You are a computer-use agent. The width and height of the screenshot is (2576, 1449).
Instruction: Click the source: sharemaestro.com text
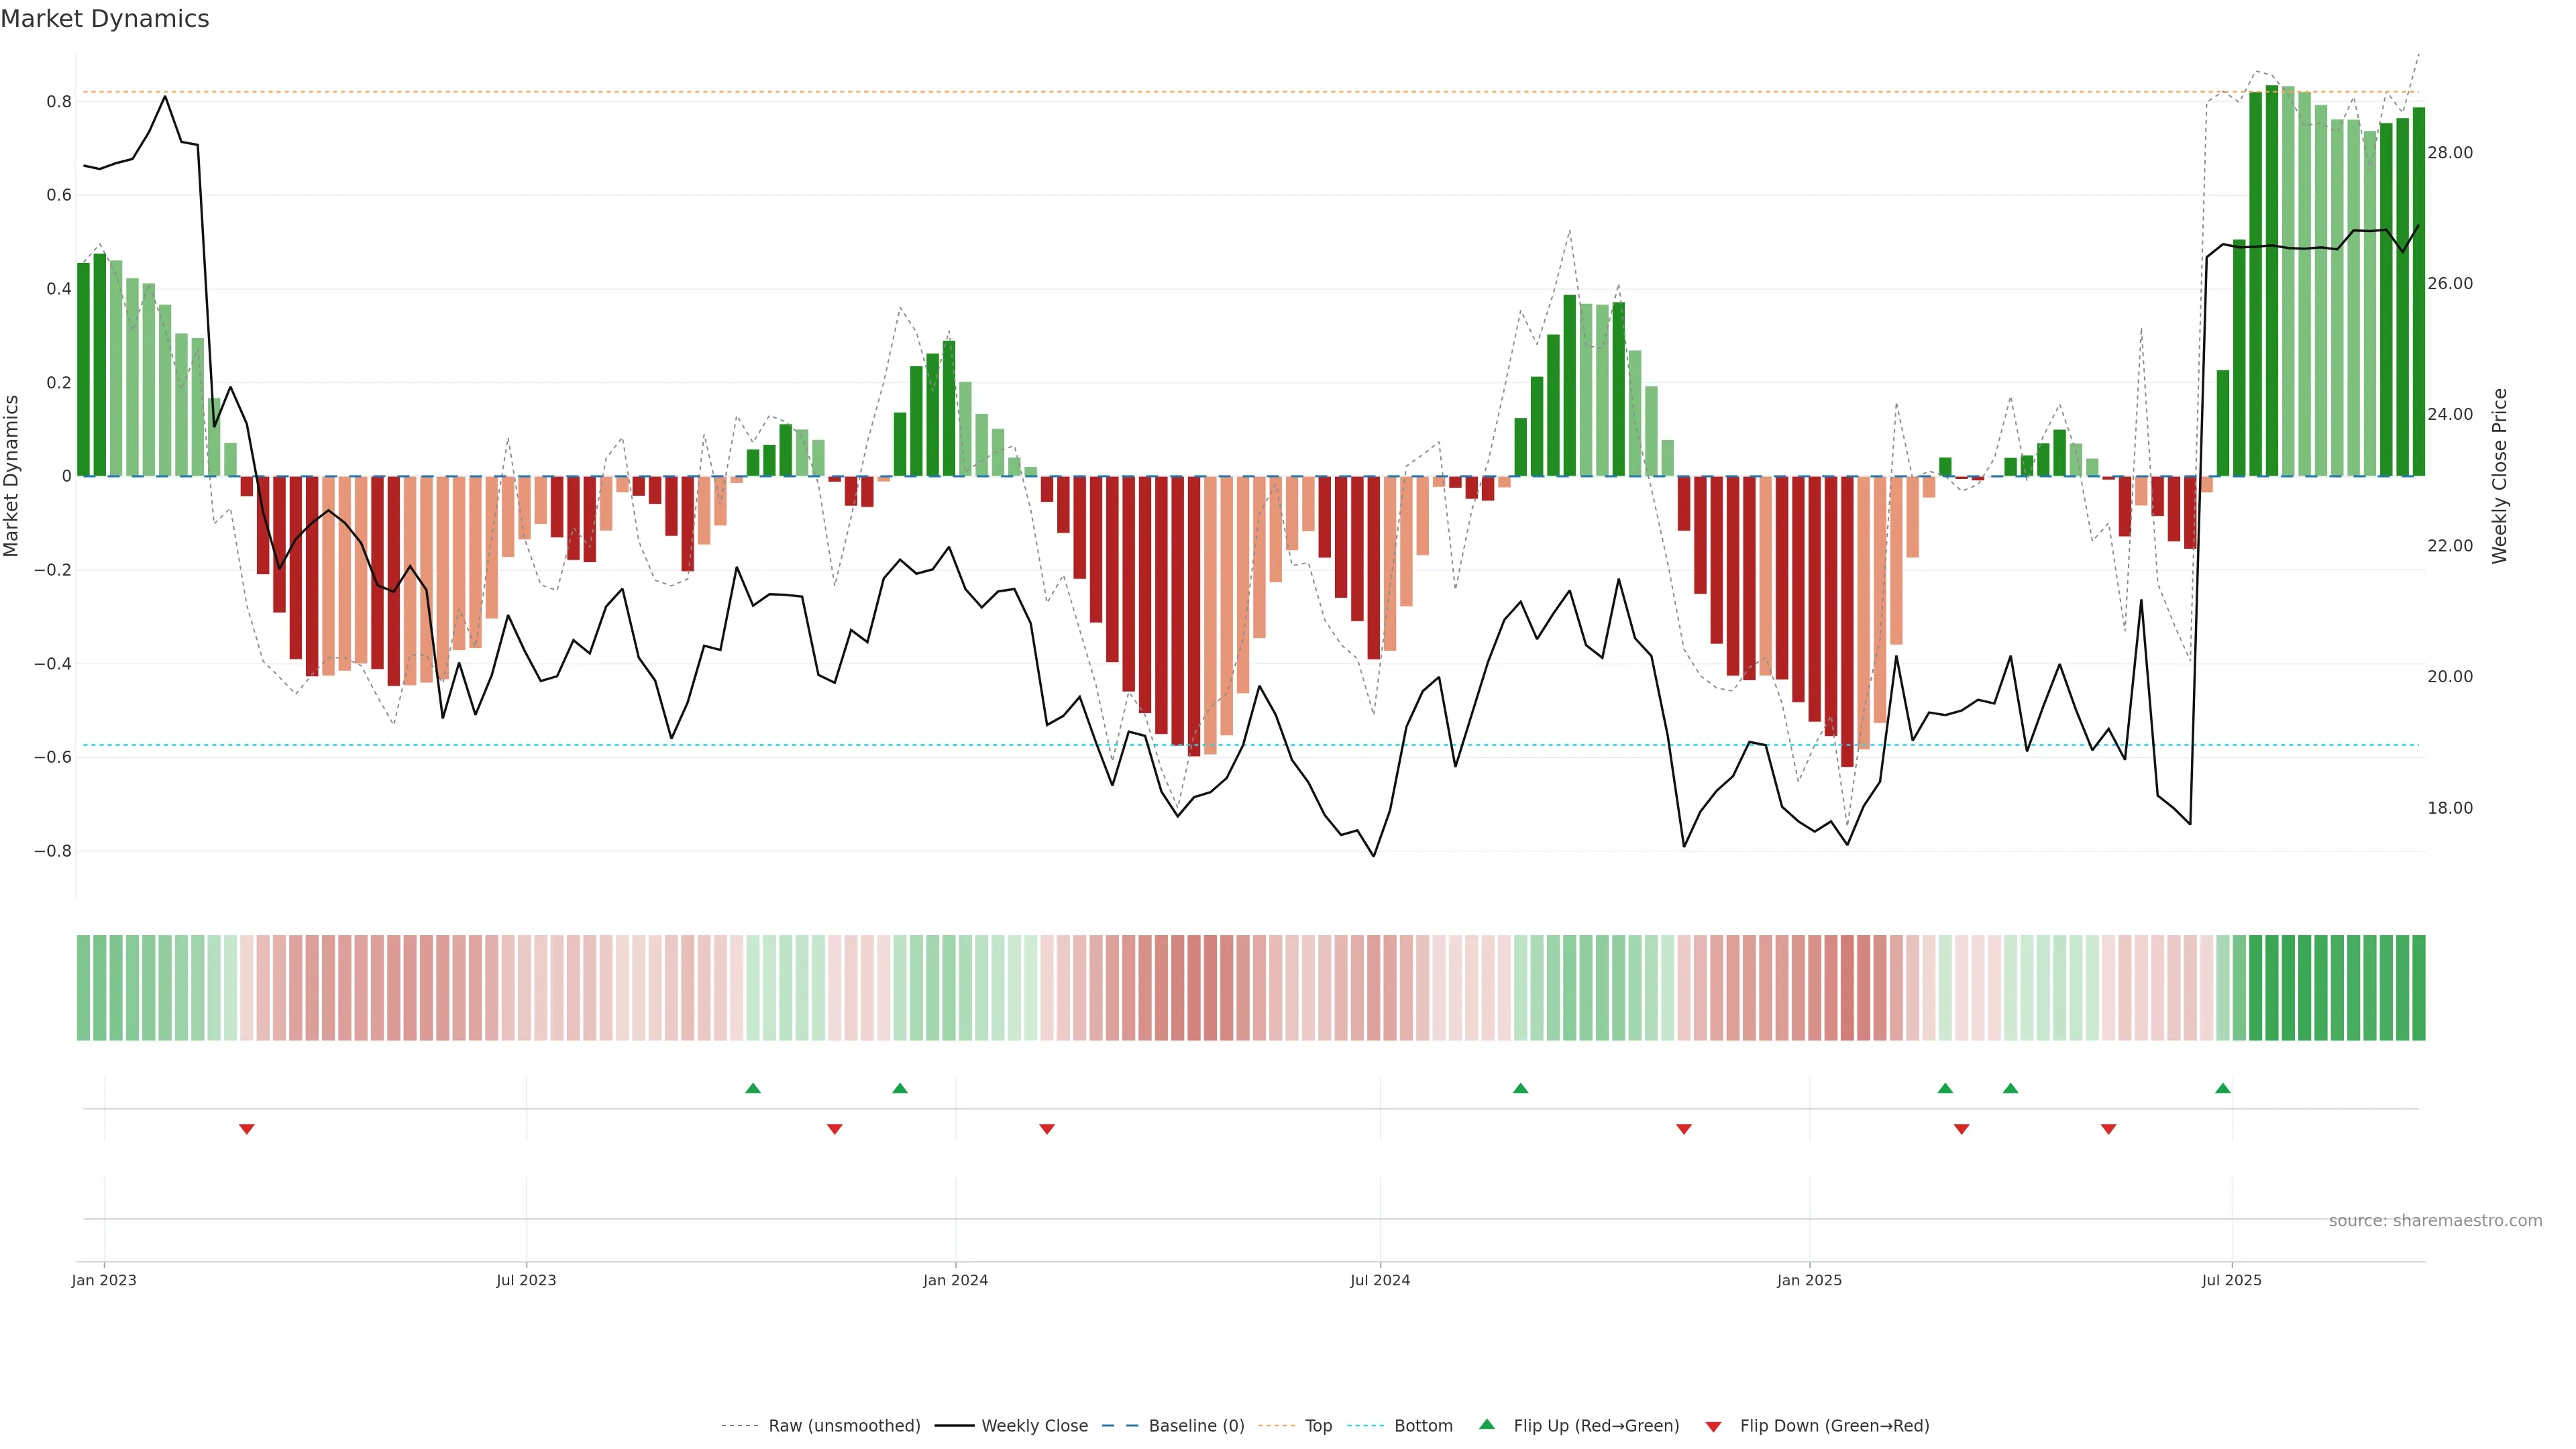tap(2435, 1221)
